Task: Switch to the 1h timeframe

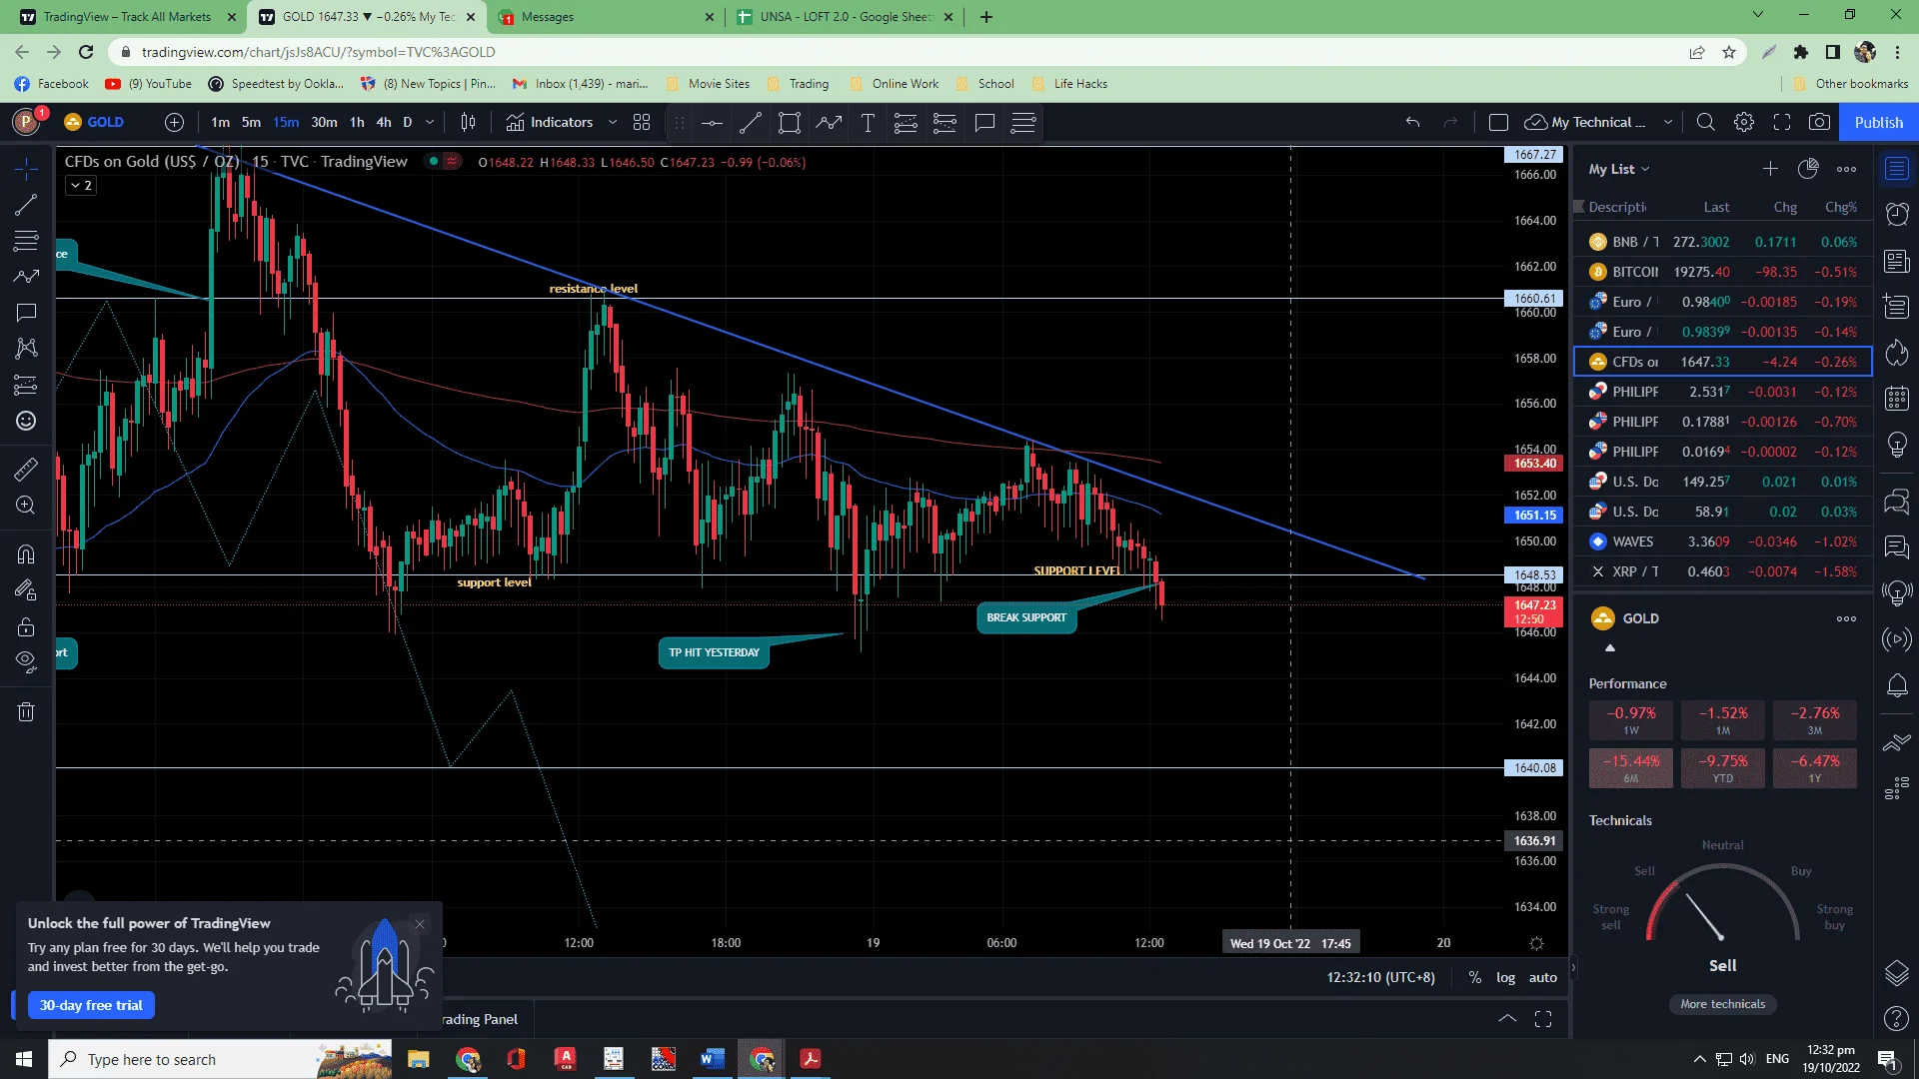Action: tap(357, 122)
